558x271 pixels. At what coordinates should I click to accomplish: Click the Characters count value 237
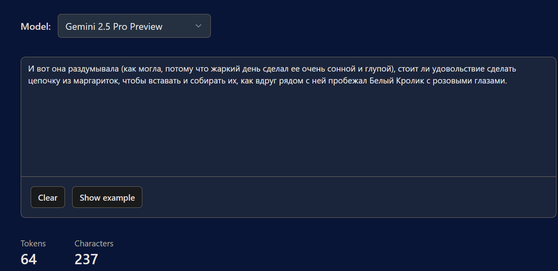pos(86,259)
